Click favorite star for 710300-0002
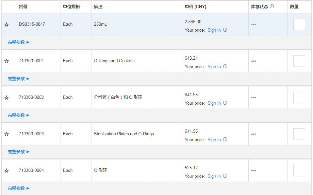Screen dimensions: 313x195 7,97
